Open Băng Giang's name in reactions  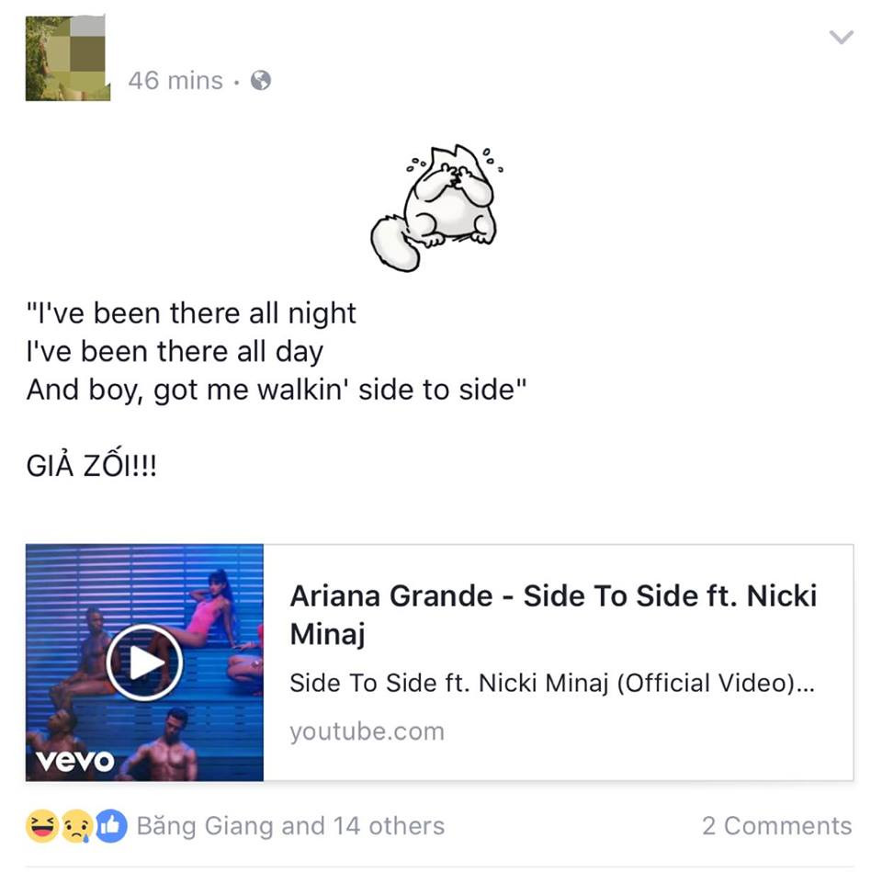[206, 826]
